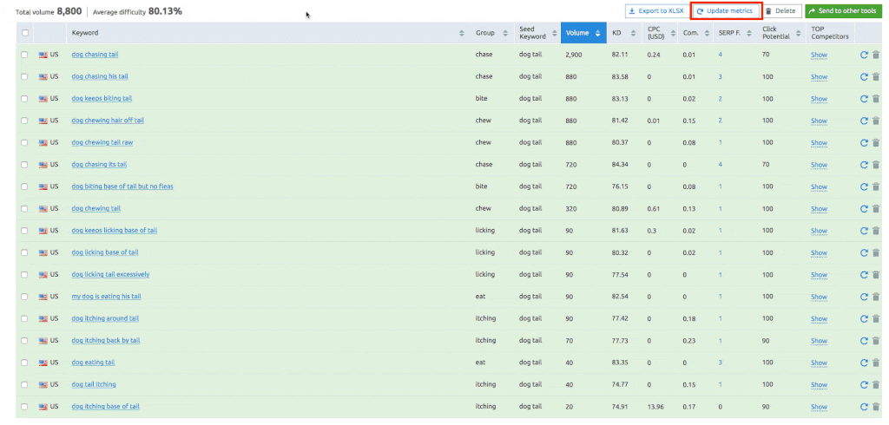Viewport: 889px width, 425px height.
Task: Select all keywords with header checkbox
Action: point(25,33)
